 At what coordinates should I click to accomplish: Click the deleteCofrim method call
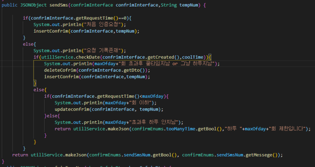tap(60, 70)
